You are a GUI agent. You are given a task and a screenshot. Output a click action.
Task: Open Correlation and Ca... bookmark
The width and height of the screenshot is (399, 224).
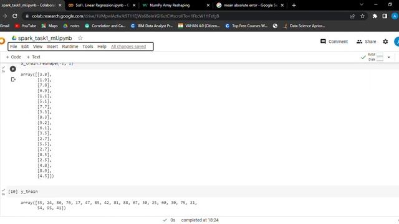pos(105,26)
